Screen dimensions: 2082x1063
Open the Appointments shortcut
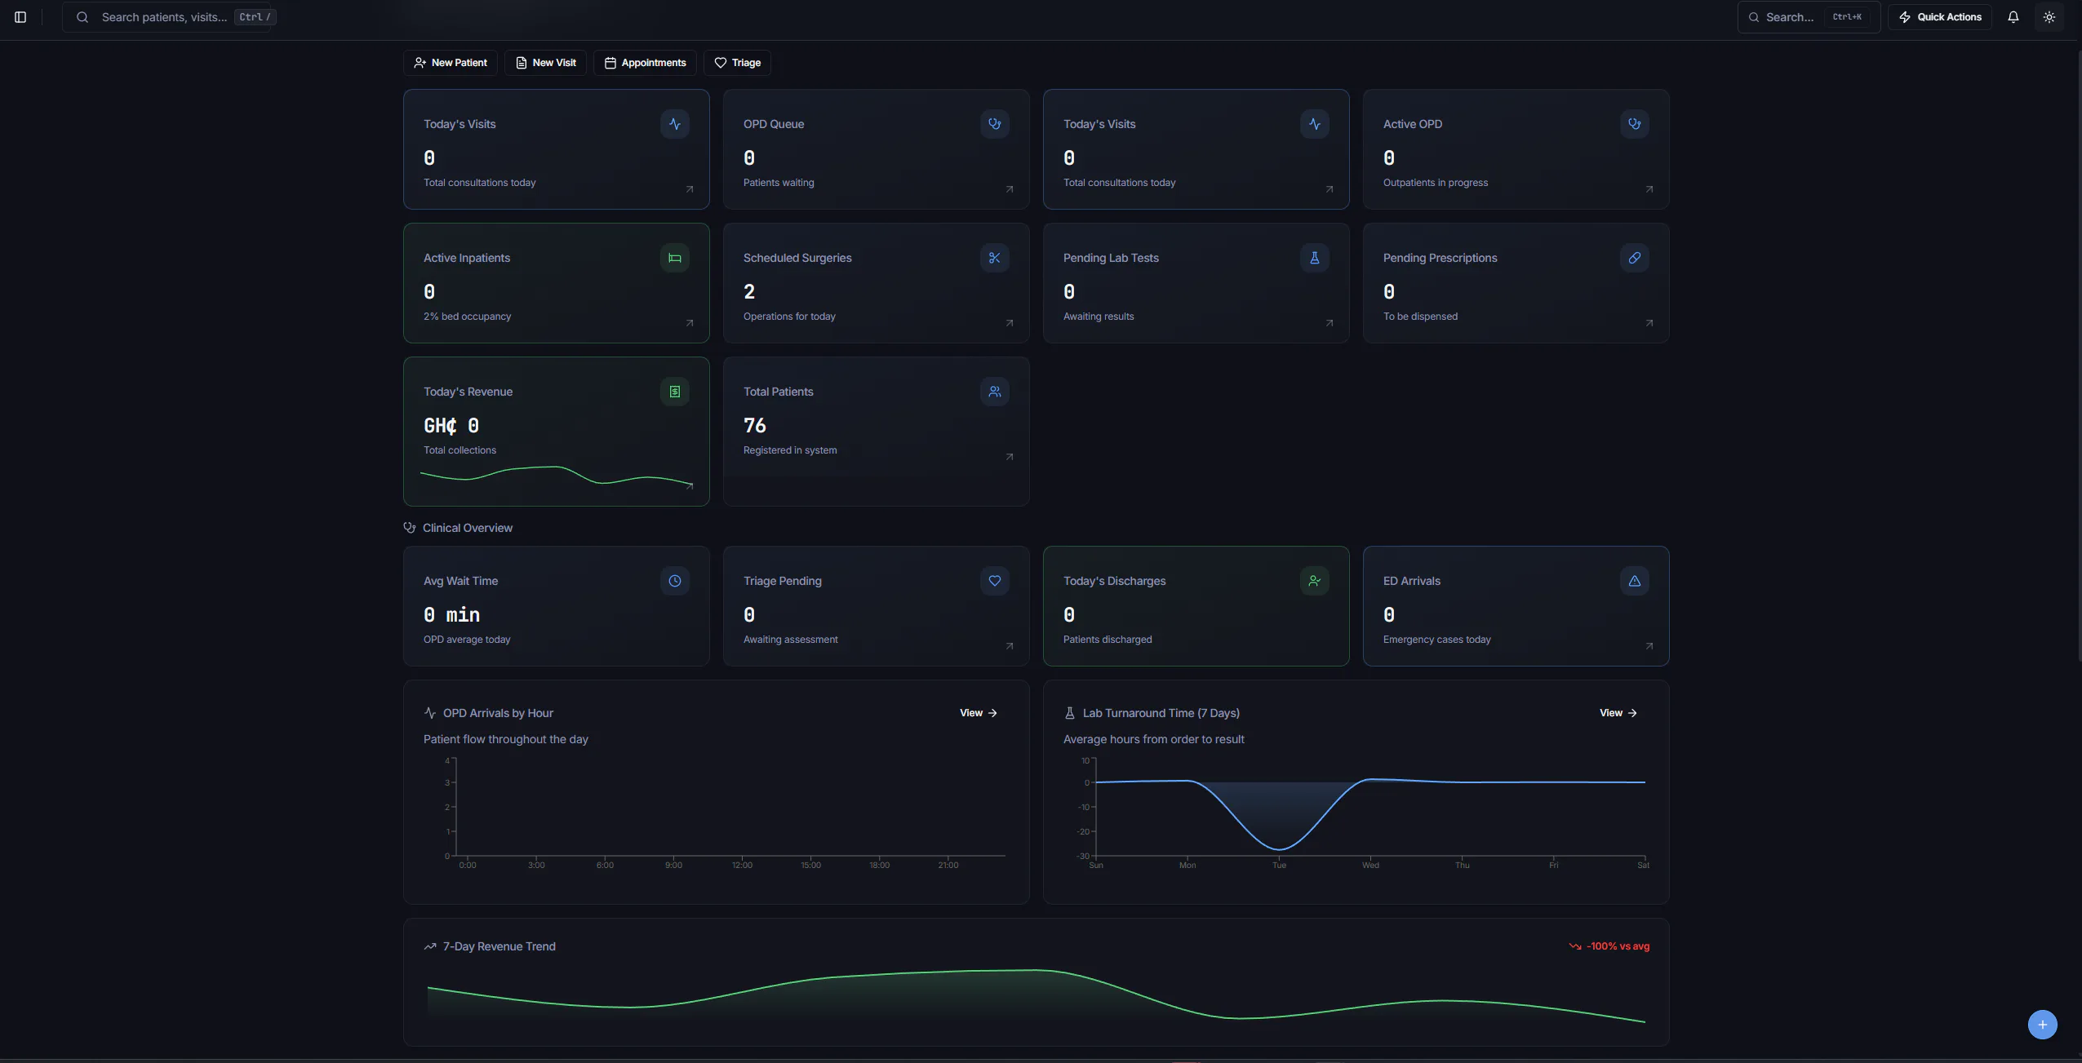click(x=645, y=63)
